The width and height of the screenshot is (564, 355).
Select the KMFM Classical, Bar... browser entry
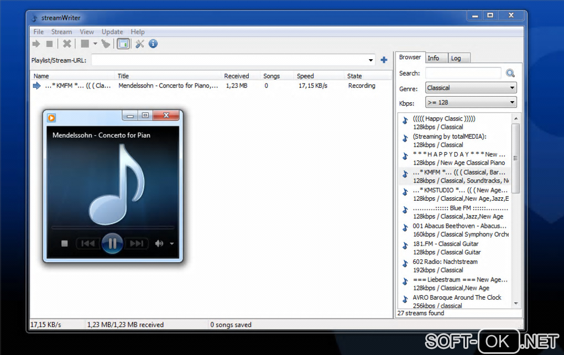(455, 176)
